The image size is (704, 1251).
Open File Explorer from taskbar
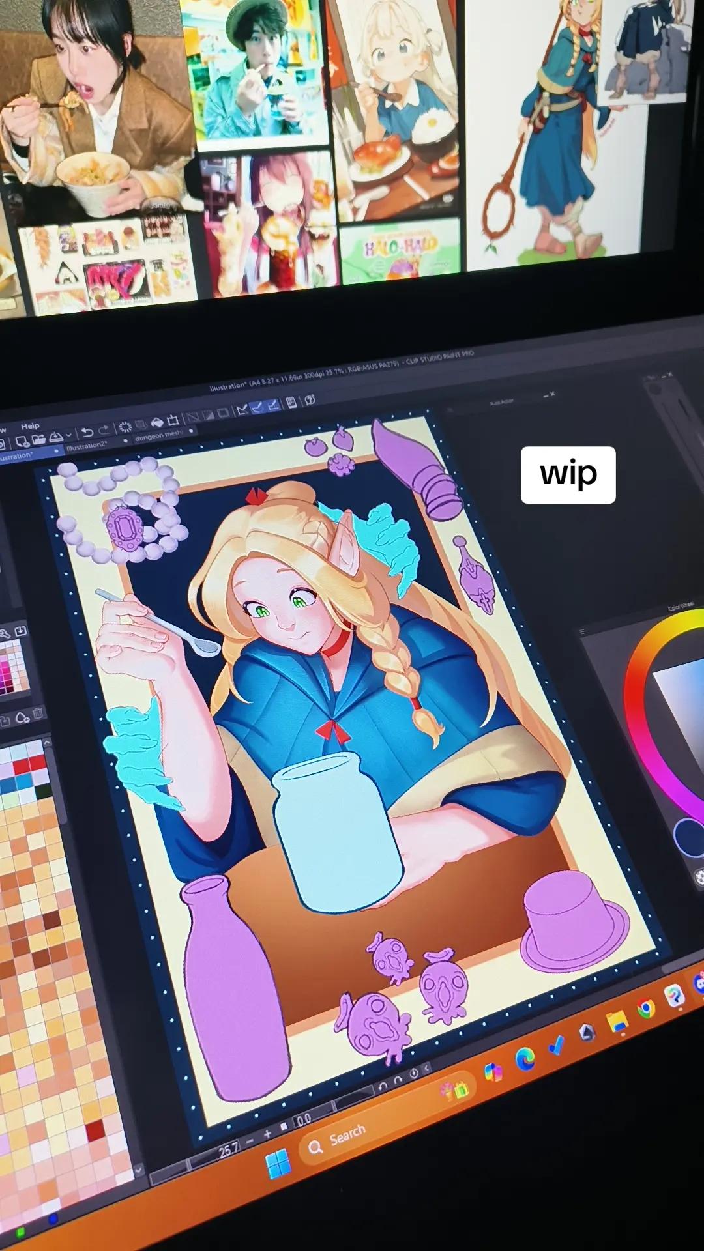pos(617,1021)
